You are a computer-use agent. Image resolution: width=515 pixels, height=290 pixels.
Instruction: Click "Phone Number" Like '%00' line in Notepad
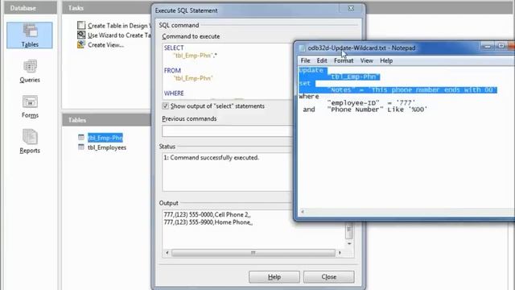[x=377, y=110]
